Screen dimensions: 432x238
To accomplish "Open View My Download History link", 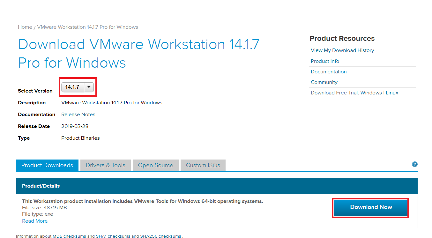I will tap(342, 50).
